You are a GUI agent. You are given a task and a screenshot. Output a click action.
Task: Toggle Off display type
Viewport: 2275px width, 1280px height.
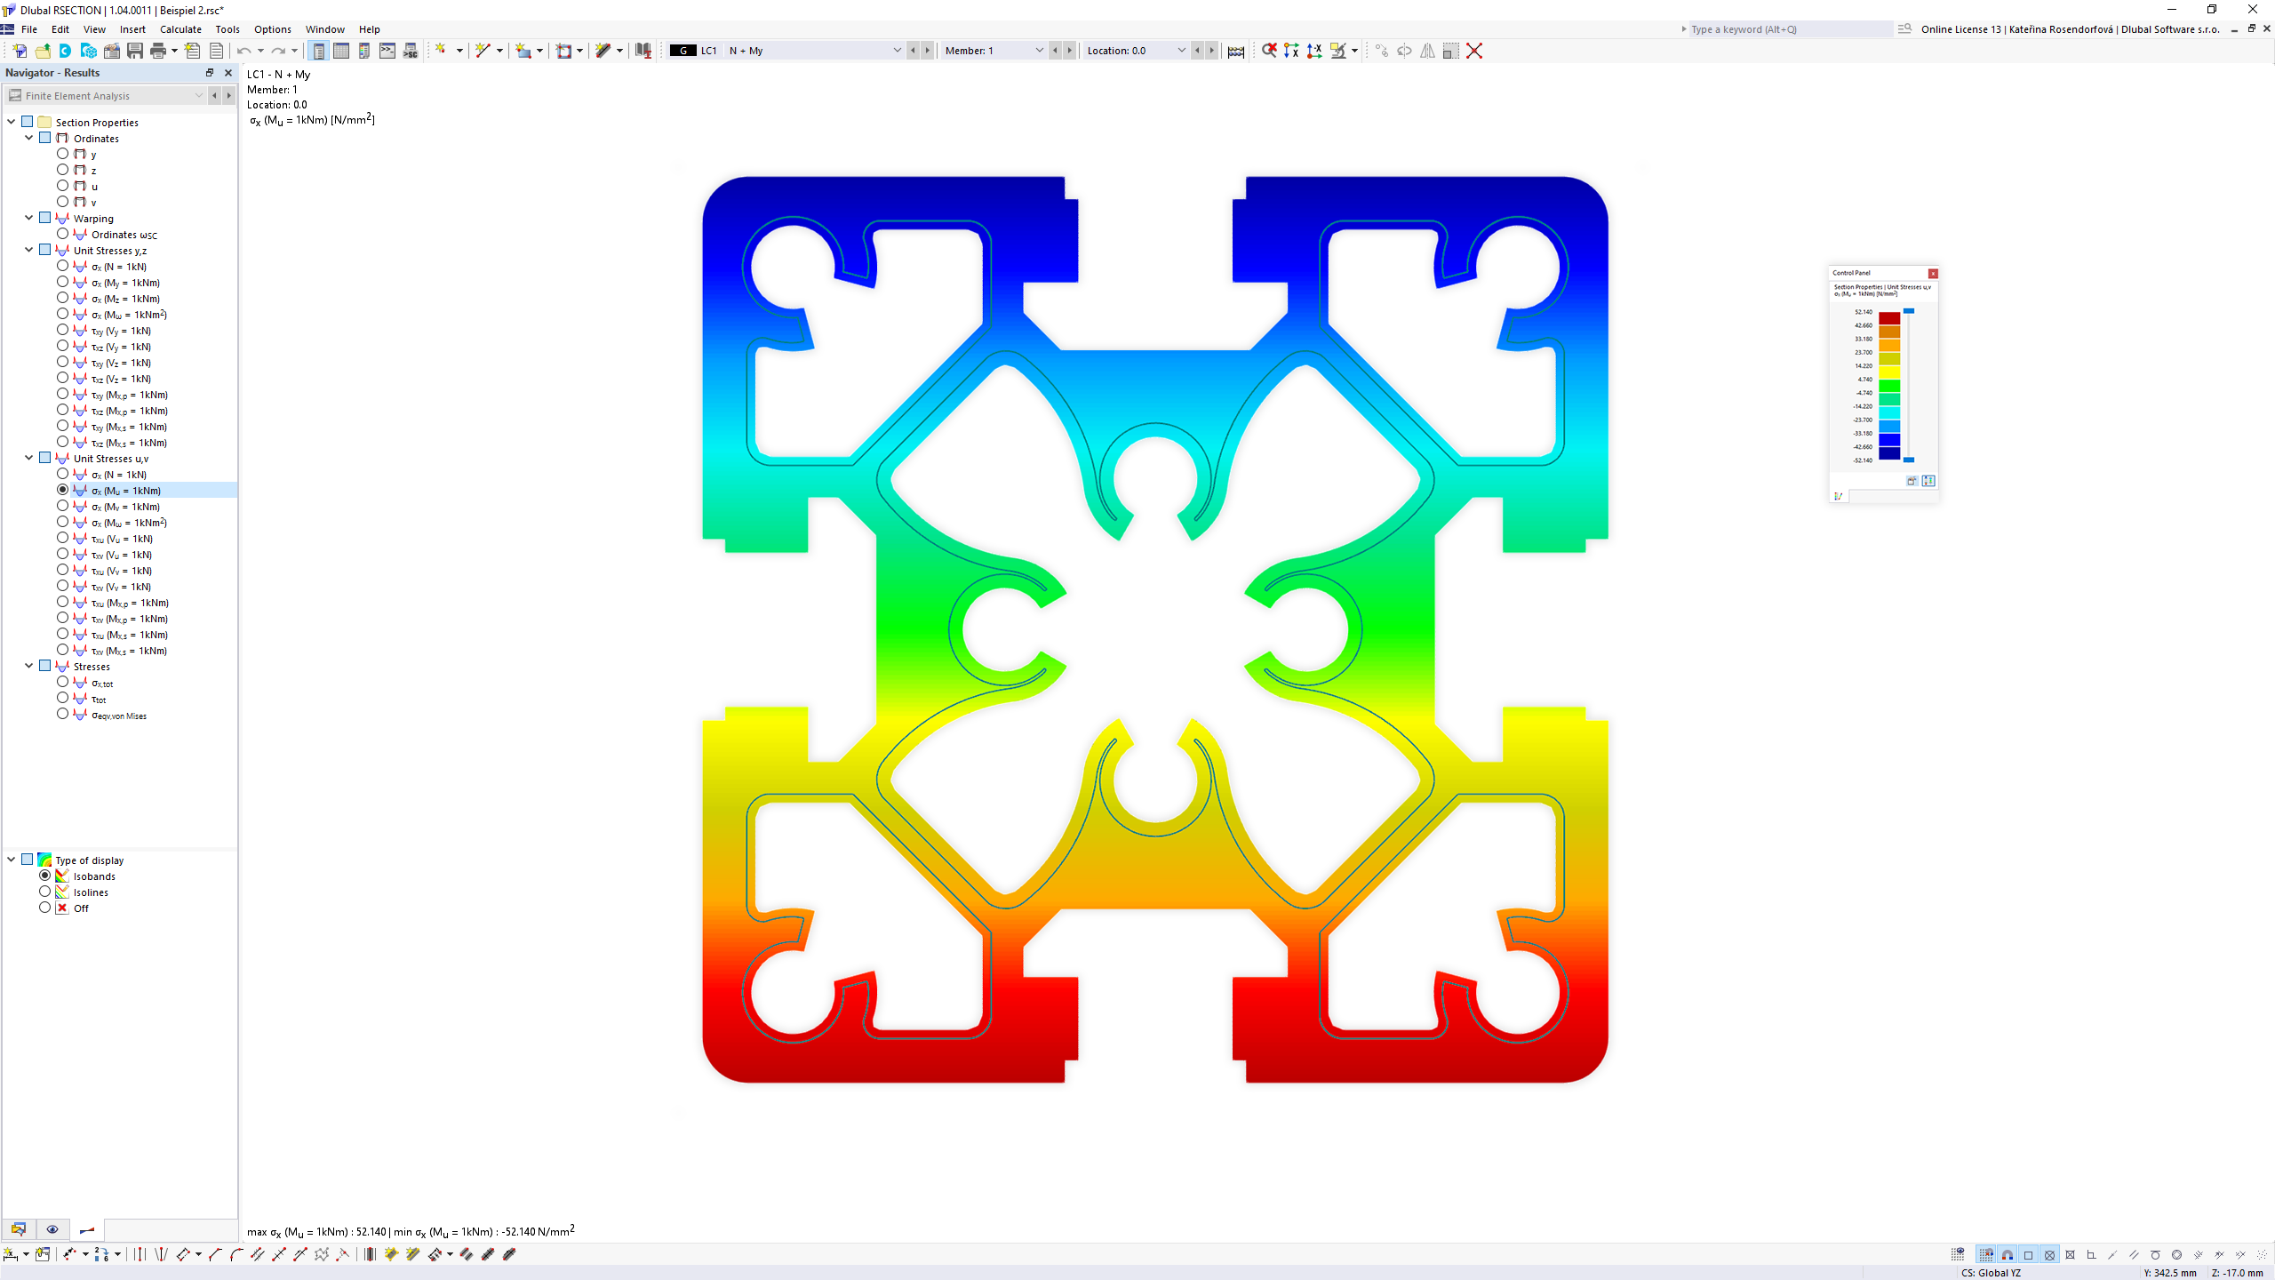pos(45,908)
